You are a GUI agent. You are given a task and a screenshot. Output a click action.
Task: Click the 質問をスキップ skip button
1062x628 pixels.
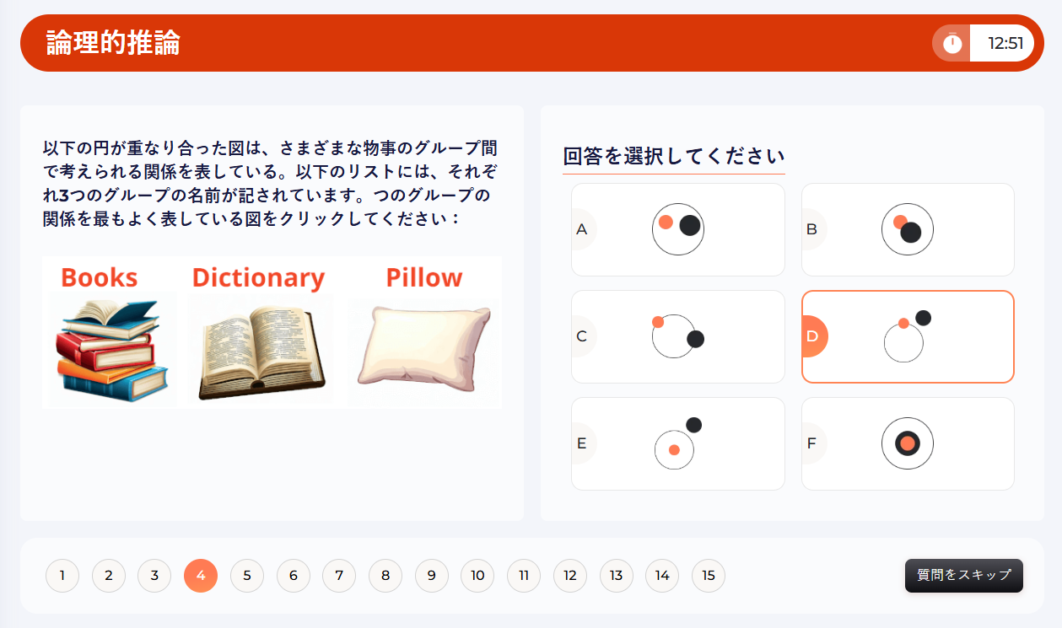click(963, 575)
